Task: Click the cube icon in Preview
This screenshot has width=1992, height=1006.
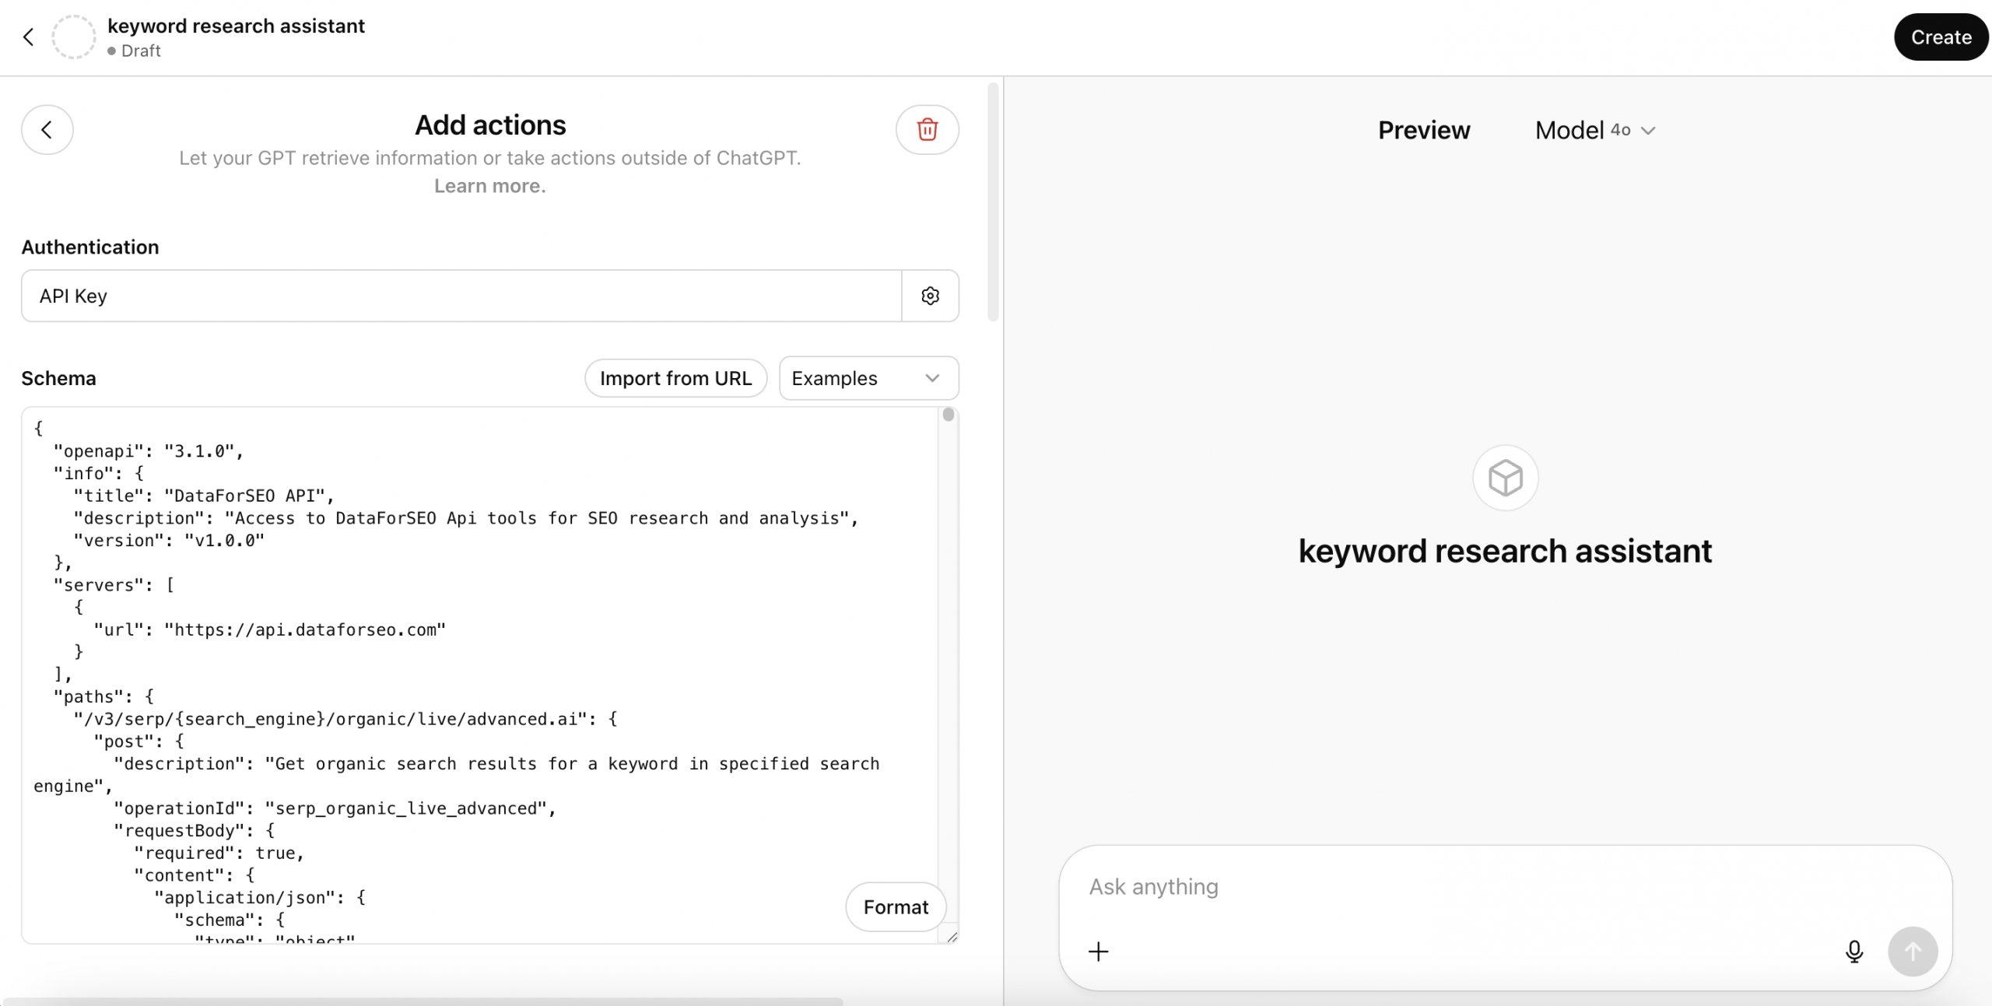Action: [x=1505, y=478]
